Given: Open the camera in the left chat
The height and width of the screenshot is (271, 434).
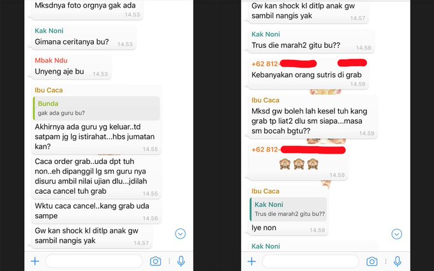Looking at the screenshot, I should [155, 261].
